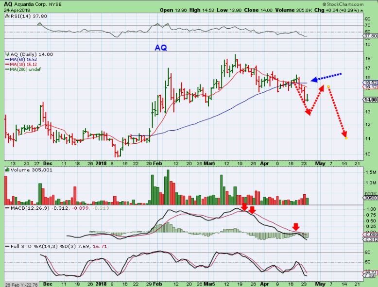
Task: Click the Chg +0.04 (+0.29%) value
Action: pyautogui.click(x=337, y=10)
